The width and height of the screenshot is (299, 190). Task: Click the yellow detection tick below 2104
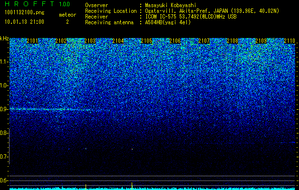132,185
